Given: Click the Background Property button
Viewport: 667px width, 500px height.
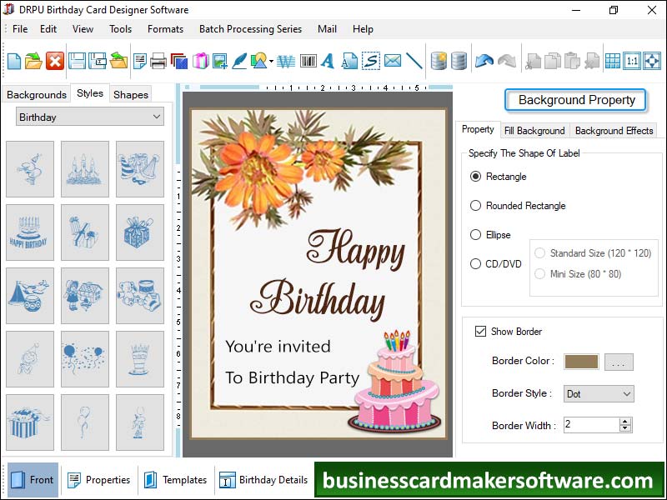Looking at the screenshot, I should click(575, 99).
